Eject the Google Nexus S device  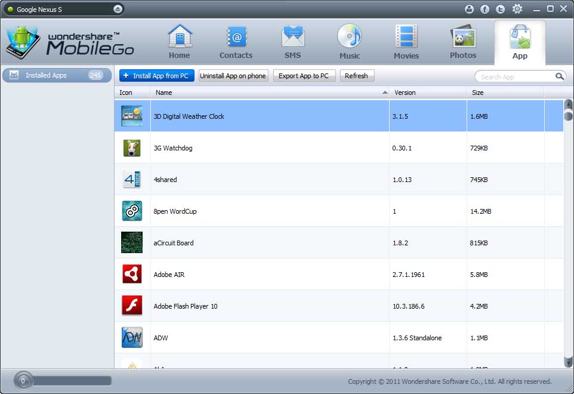(118, 9)
